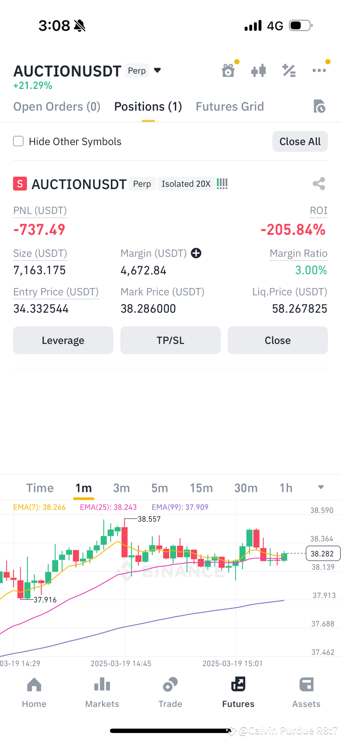Select the 30m chart interval
This screenshot has height=740, width=341.
tap(246, 488)
